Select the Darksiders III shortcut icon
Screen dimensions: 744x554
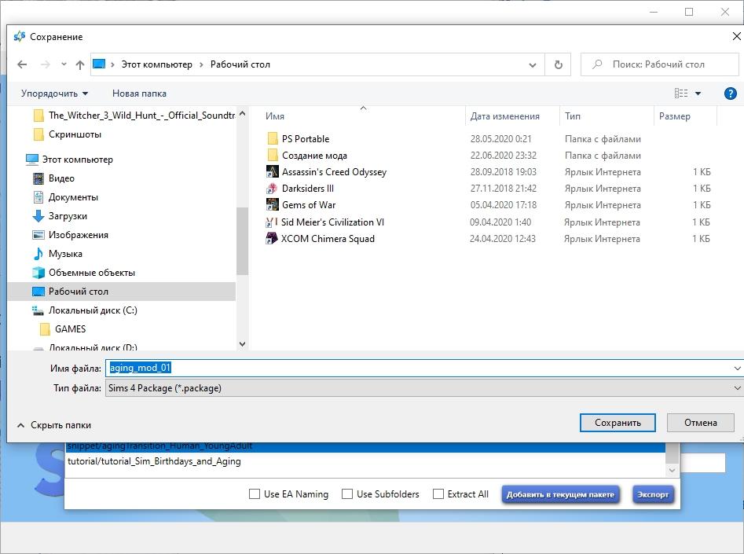click(272, 189)
